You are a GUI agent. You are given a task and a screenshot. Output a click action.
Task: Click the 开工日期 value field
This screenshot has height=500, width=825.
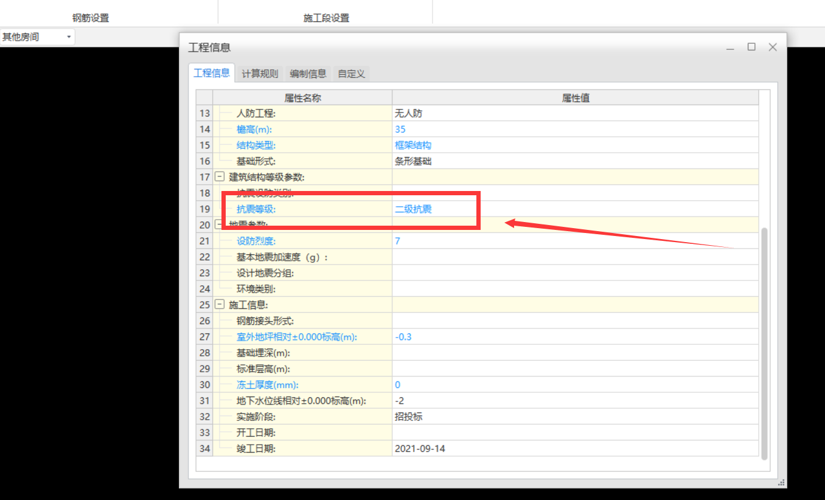(x=576, y=432)
